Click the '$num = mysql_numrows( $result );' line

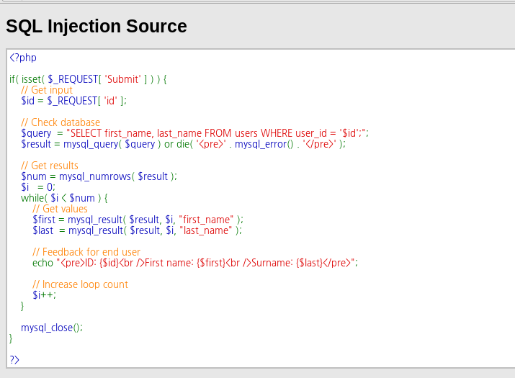(99, 176)
